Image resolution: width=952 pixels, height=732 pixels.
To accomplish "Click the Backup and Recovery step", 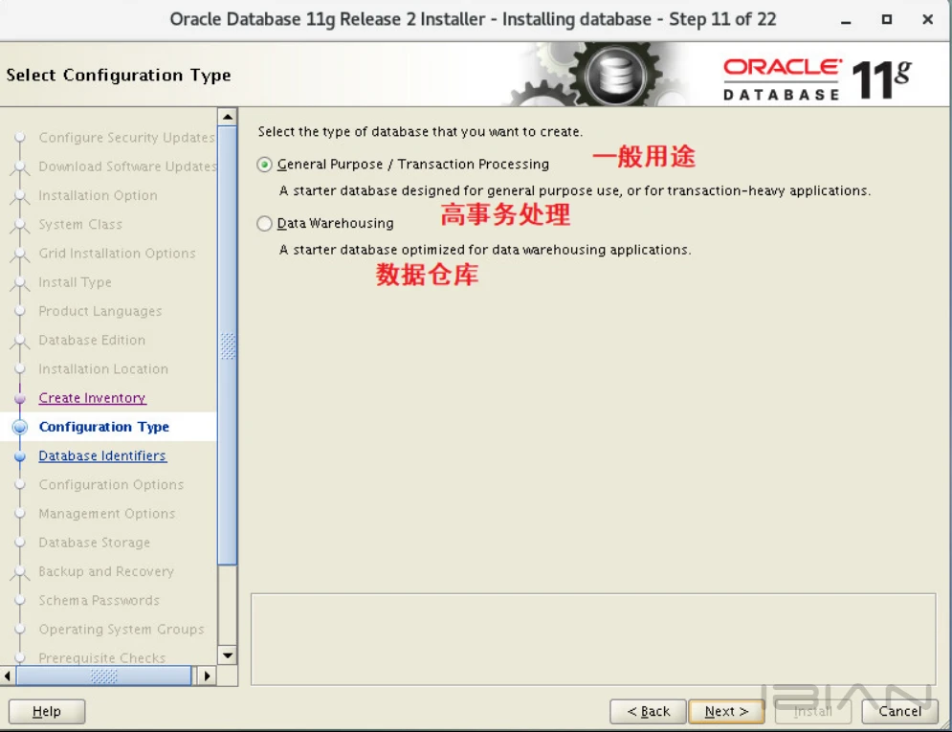I will (106, 571).
